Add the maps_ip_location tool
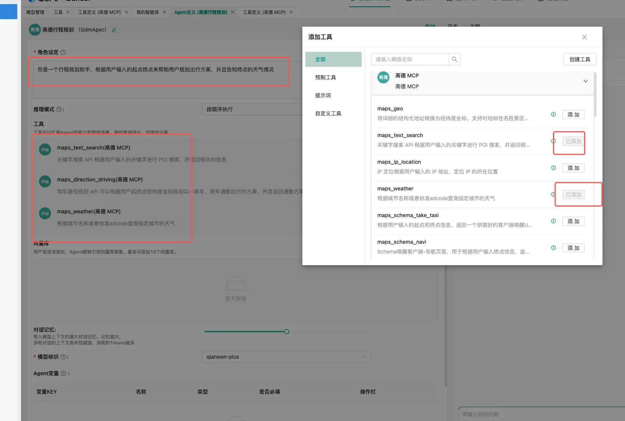Image resolution: width=625 pixels, height=421 pixels. click(x=573, y=168)
